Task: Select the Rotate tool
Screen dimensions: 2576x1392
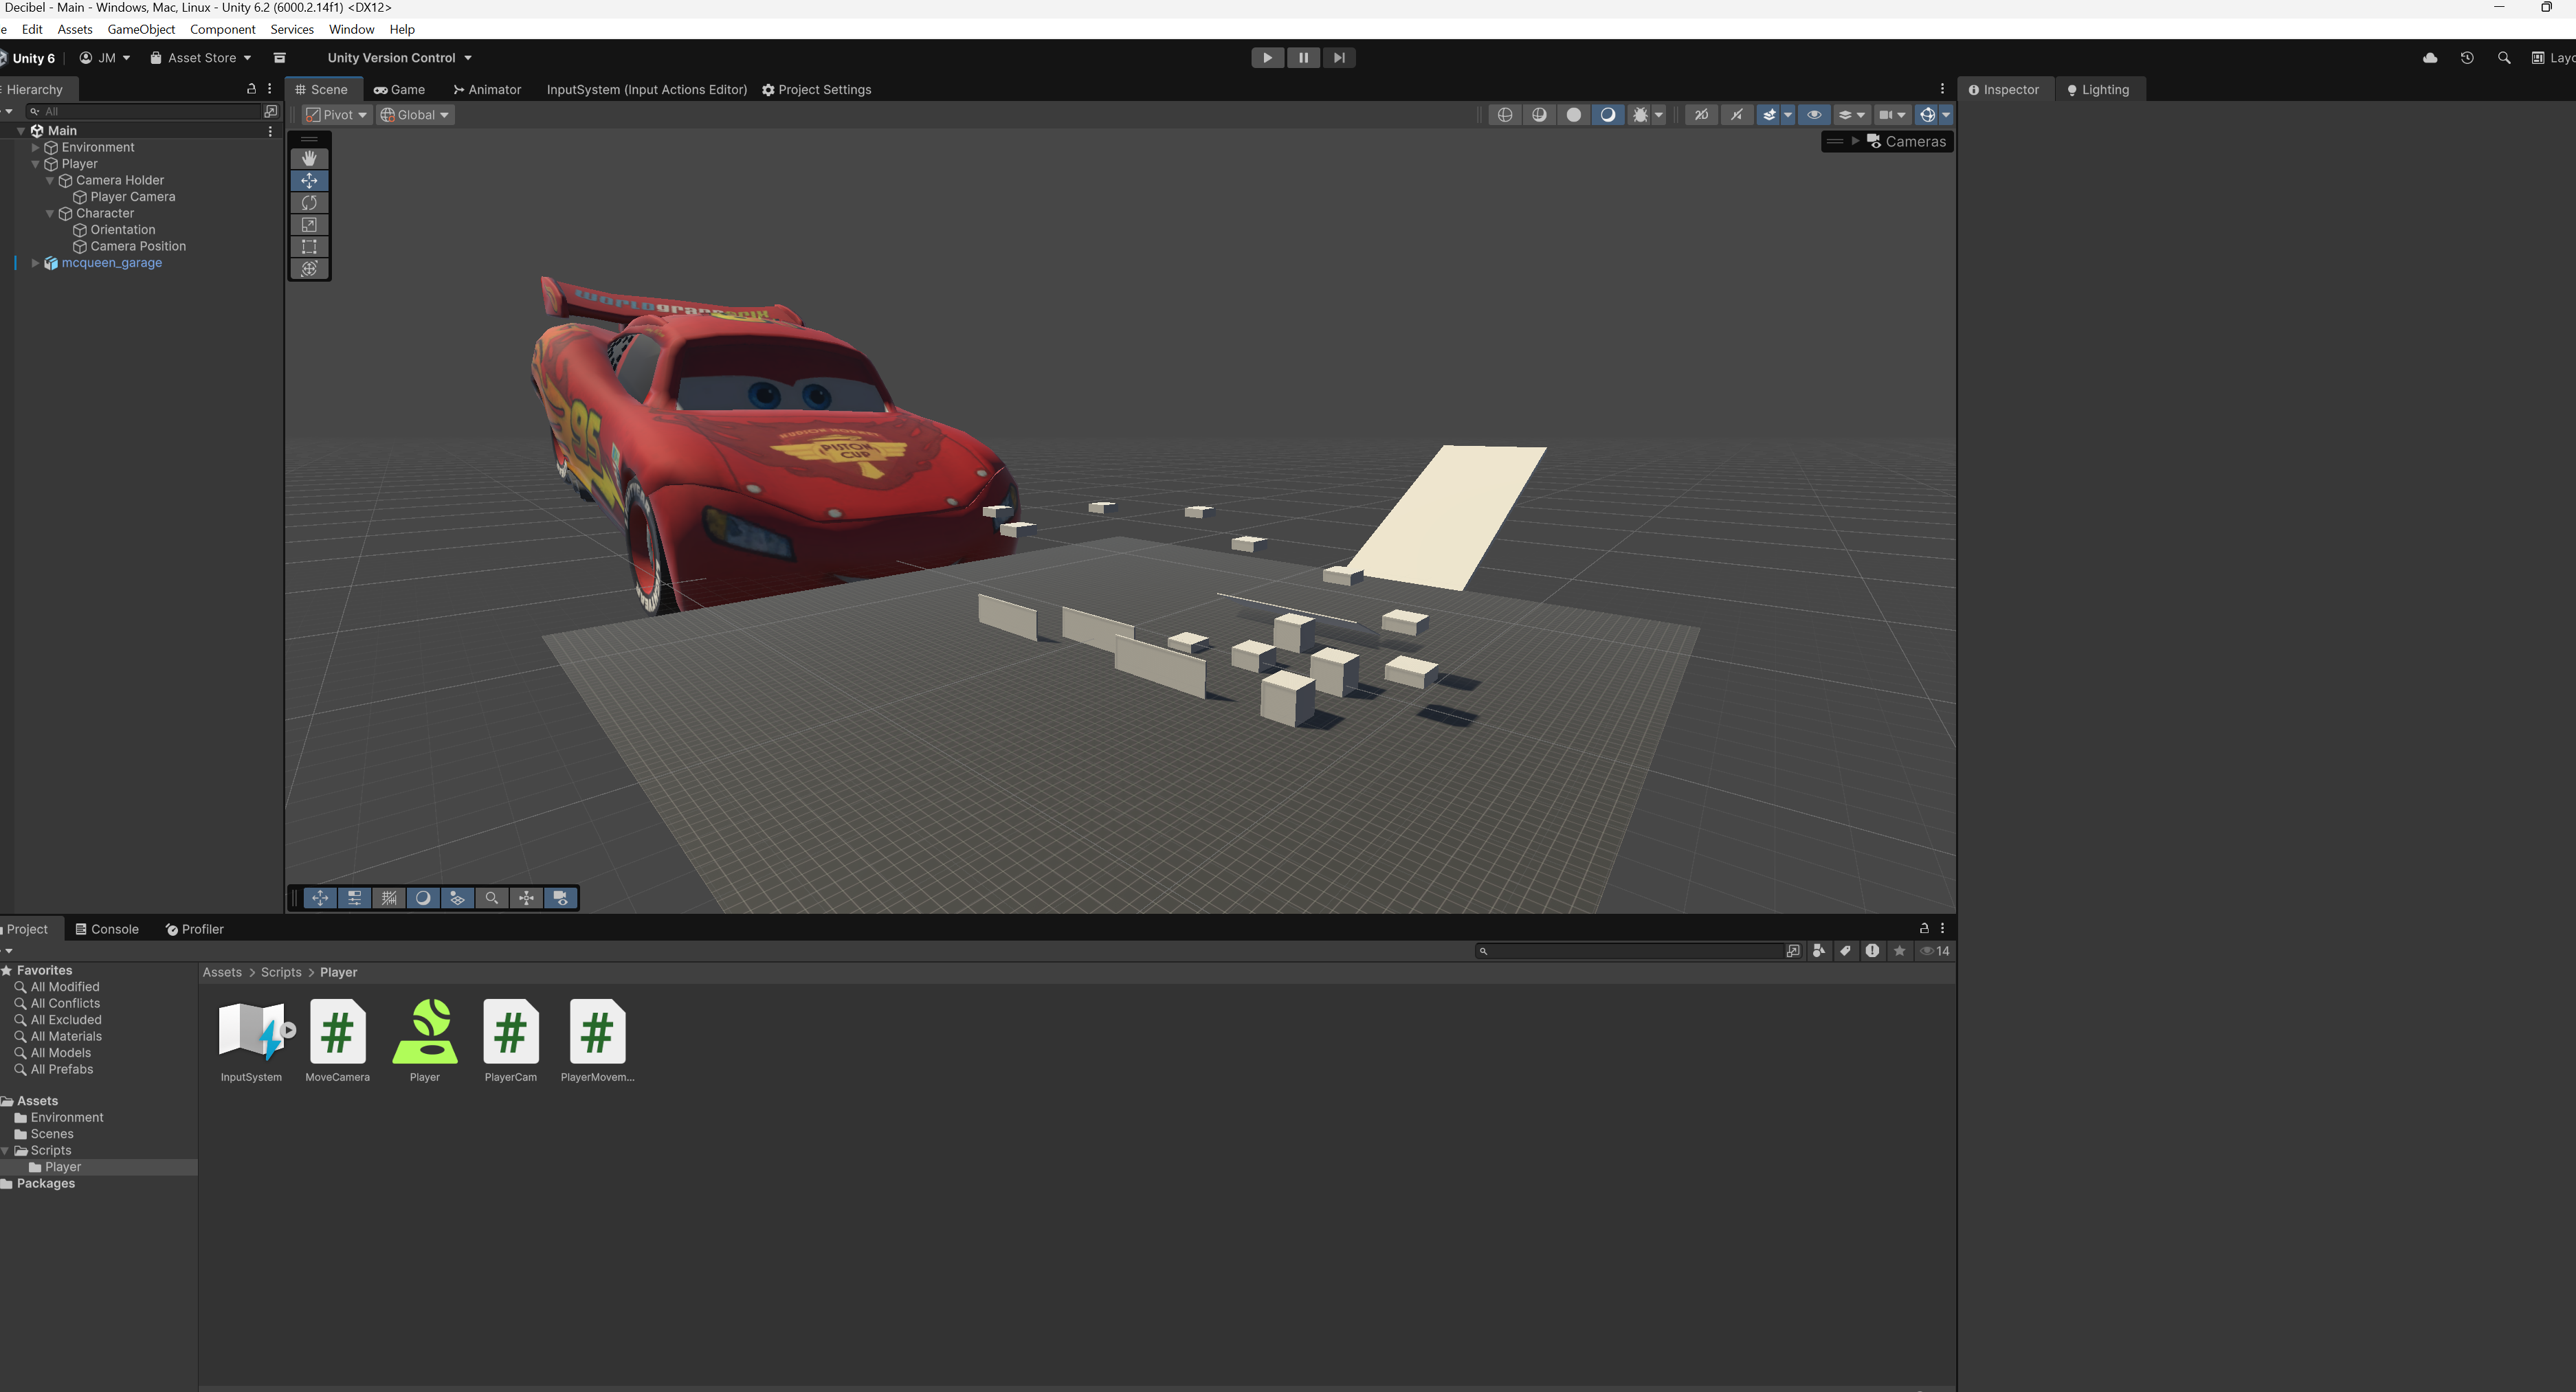Action: (x=309, y=203)
